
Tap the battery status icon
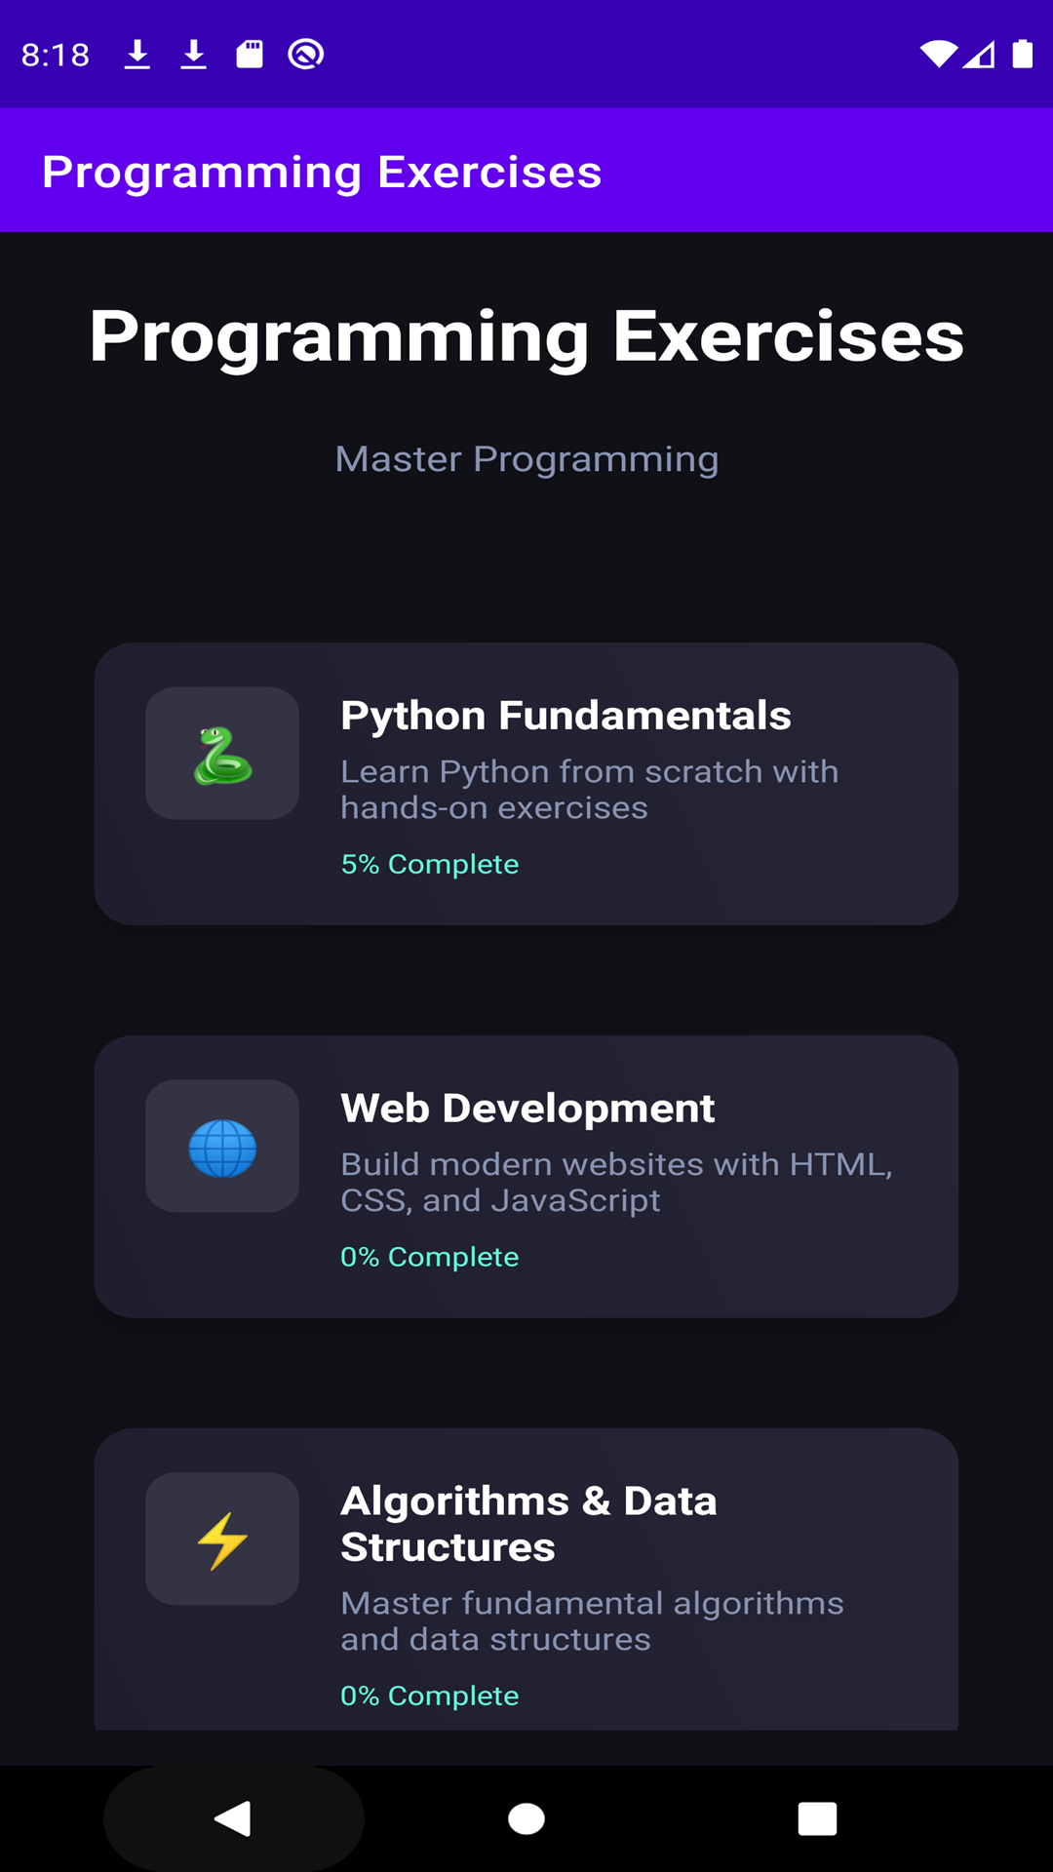[1022, 54]
